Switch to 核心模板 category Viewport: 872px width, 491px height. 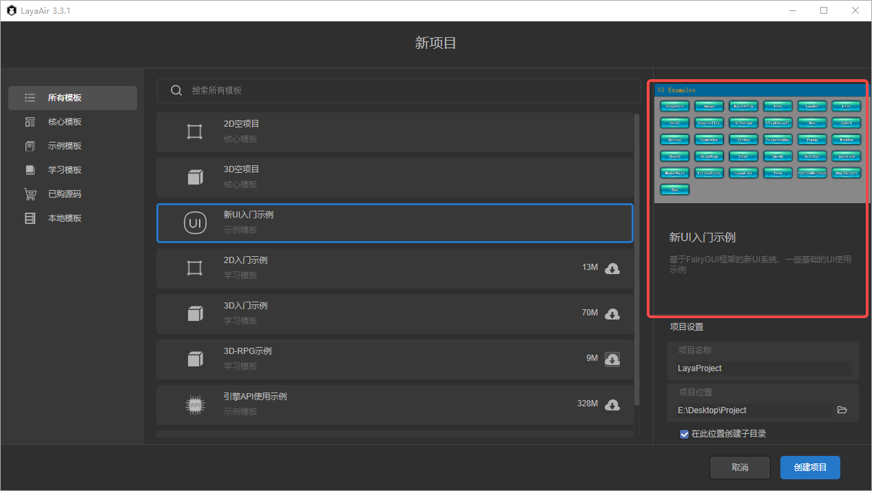pyautogui.click(x=65, y=122)
